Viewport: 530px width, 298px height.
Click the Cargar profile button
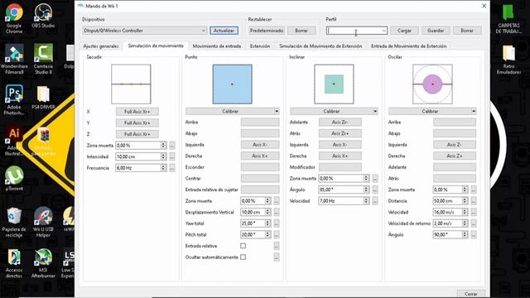point(404,31)
